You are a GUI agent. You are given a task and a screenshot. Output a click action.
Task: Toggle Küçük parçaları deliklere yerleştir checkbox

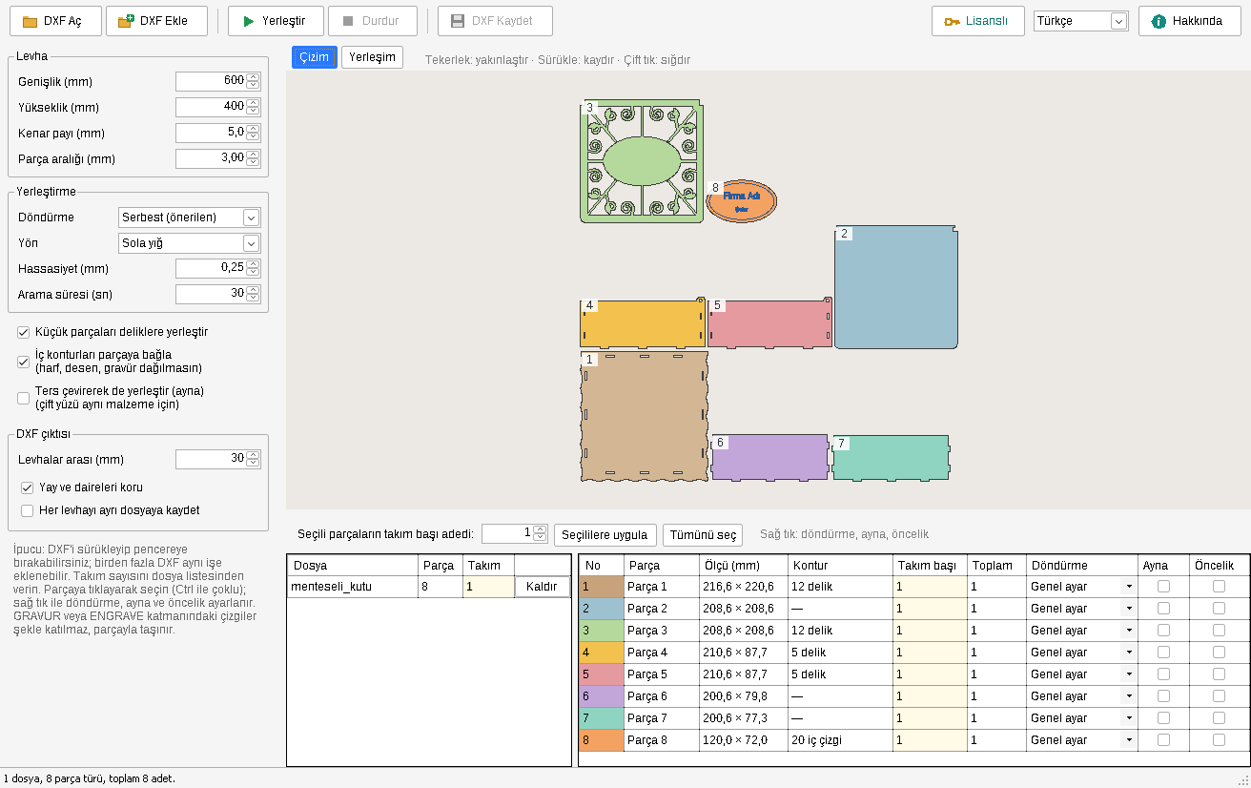24,332
